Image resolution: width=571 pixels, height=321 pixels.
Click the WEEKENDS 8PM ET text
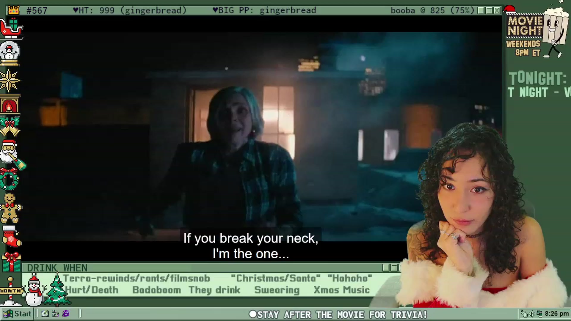click(x=523, y=48)
